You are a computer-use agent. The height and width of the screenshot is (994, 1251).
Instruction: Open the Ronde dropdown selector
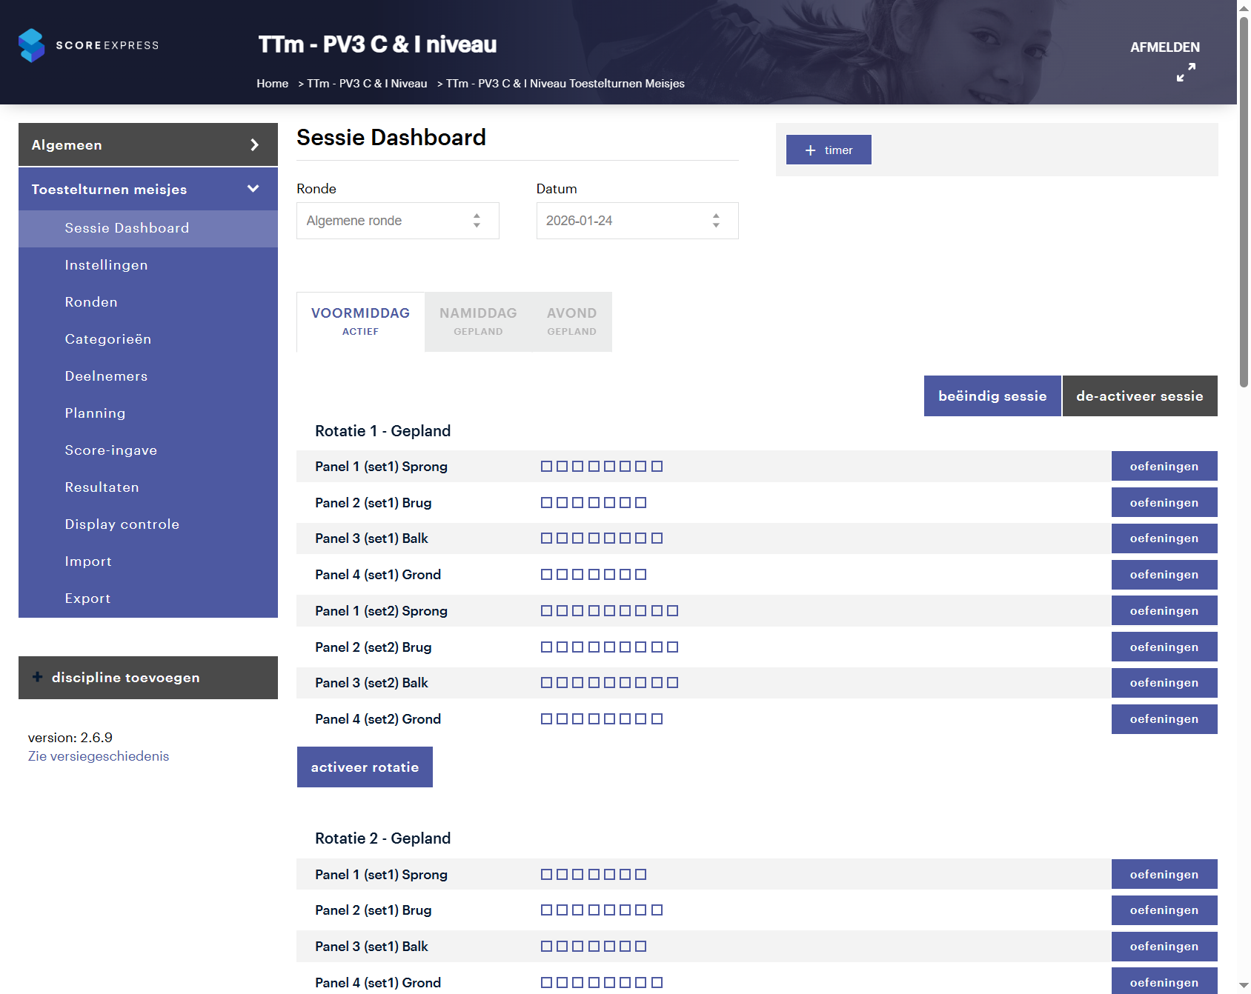397,221
